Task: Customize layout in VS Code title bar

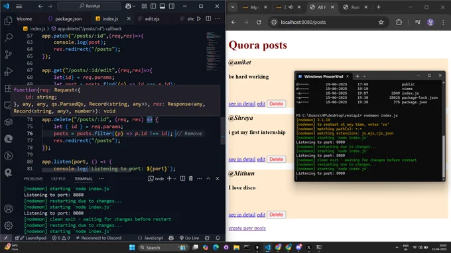Action: click(144, 6)
